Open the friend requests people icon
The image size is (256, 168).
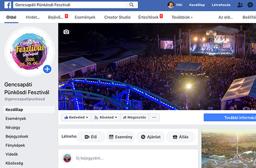point(240,5)
